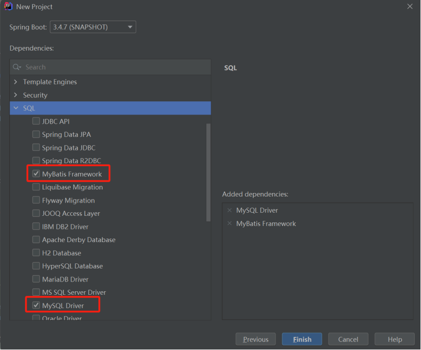Tick the Spring Data R2DBC checkbox
Viewport: 421px width, 350px height.
tap(36, 161)
